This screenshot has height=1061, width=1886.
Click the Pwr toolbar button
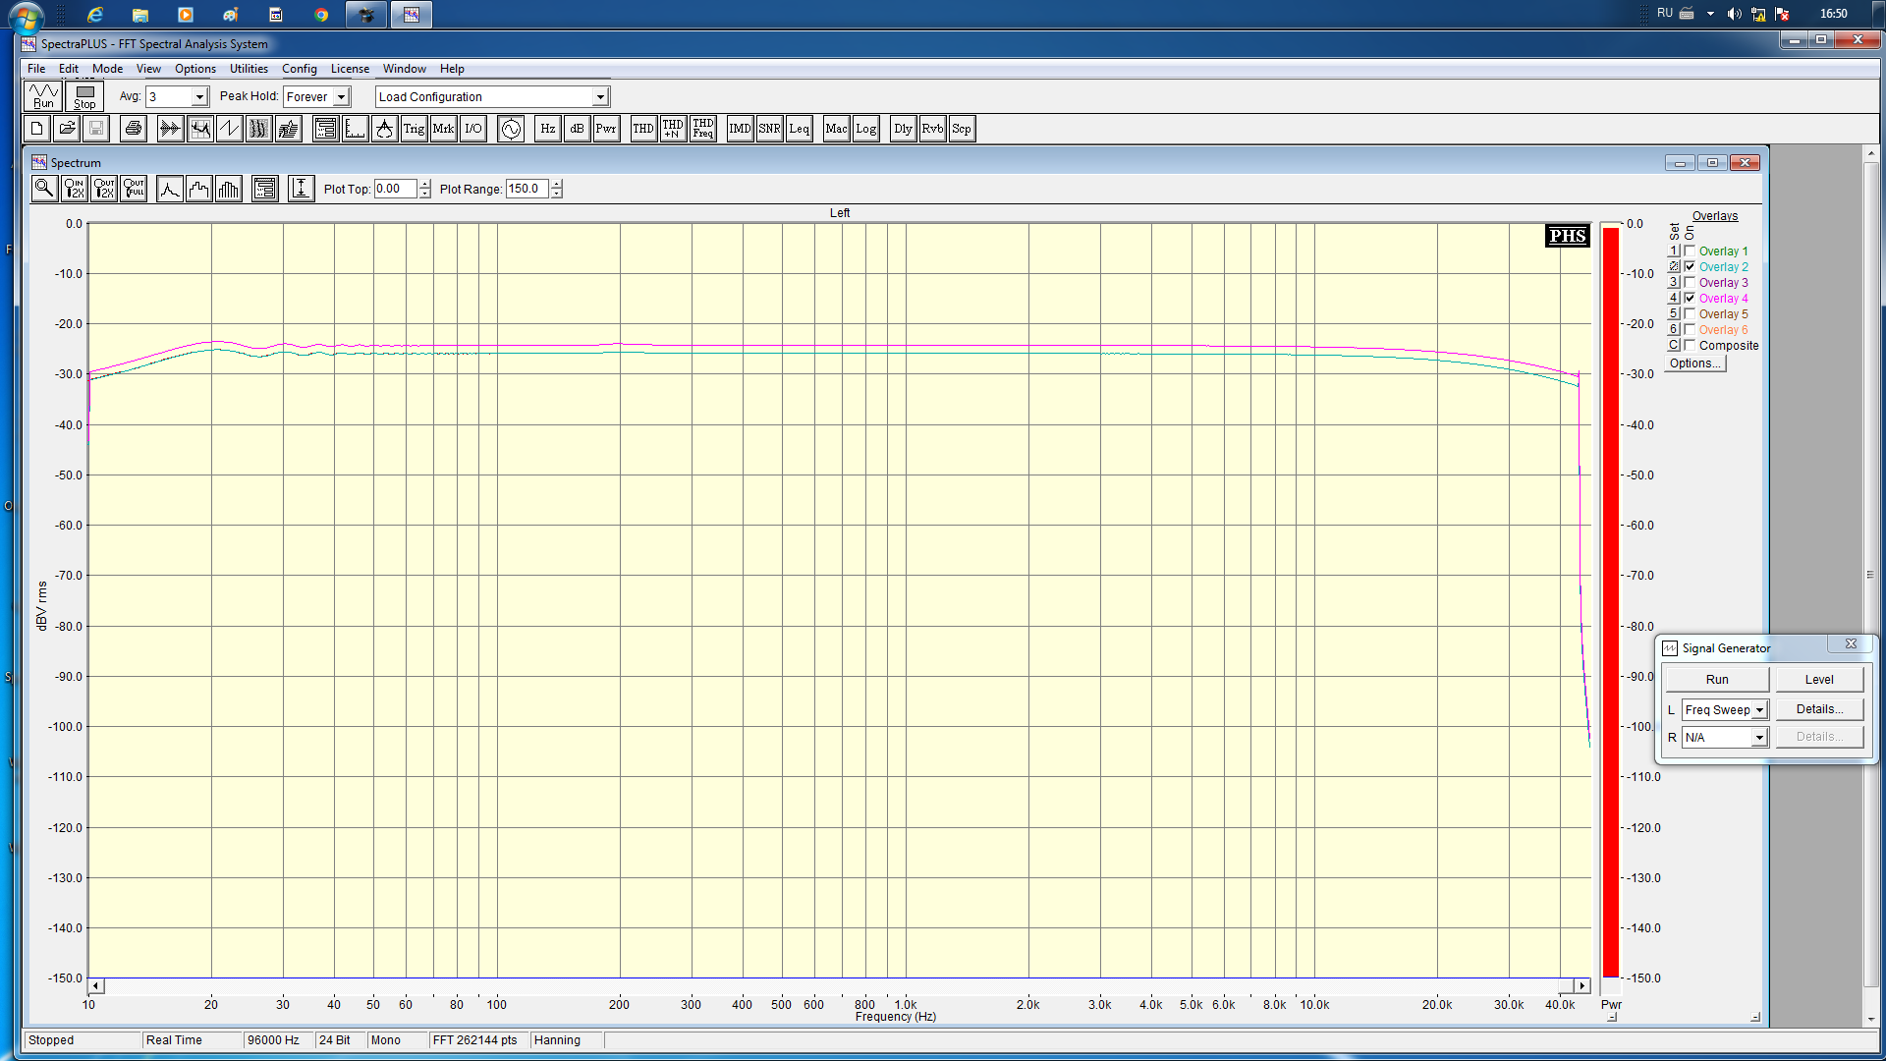pos(606,129)
